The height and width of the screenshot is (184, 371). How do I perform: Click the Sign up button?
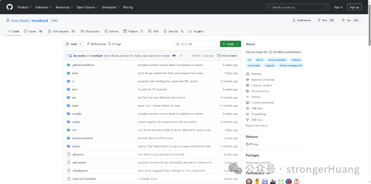coord(355,7)
